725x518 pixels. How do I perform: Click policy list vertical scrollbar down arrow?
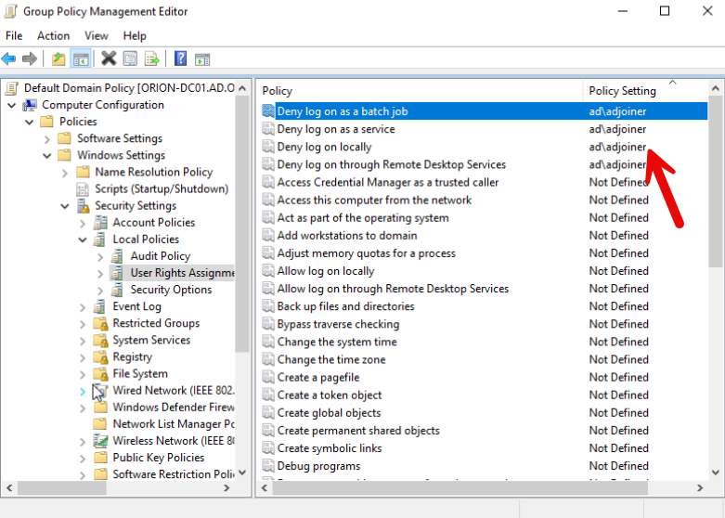[x=716, y=473]
